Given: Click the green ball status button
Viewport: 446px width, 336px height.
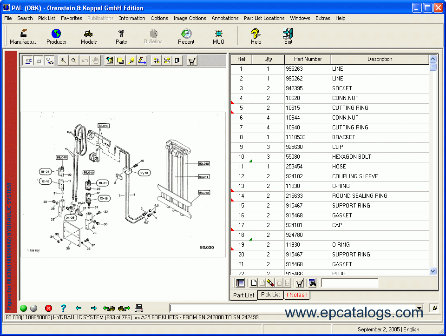Looking at the screenshot, I should click(24, 308).
